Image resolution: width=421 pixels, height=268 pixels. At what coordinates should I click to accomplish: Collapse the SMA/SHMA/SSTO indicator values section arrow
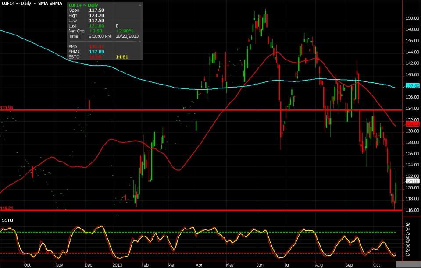(x=140, y=42)
